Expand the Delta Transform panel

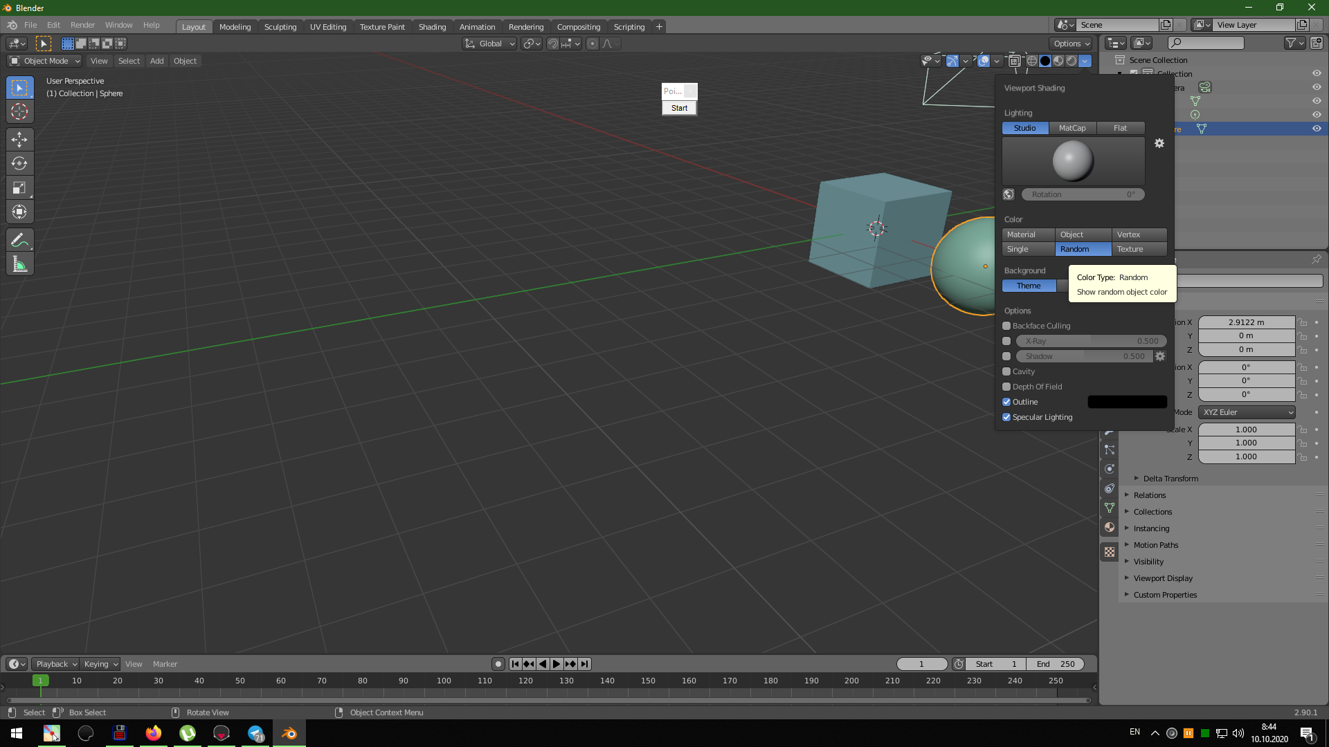(1170, 479)
